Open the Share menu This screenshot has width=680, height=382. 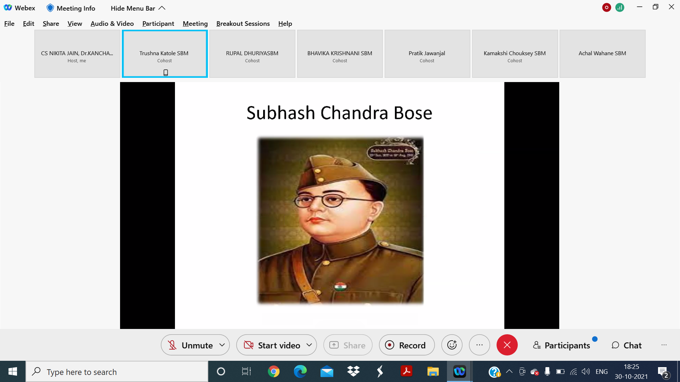[51, 24]
